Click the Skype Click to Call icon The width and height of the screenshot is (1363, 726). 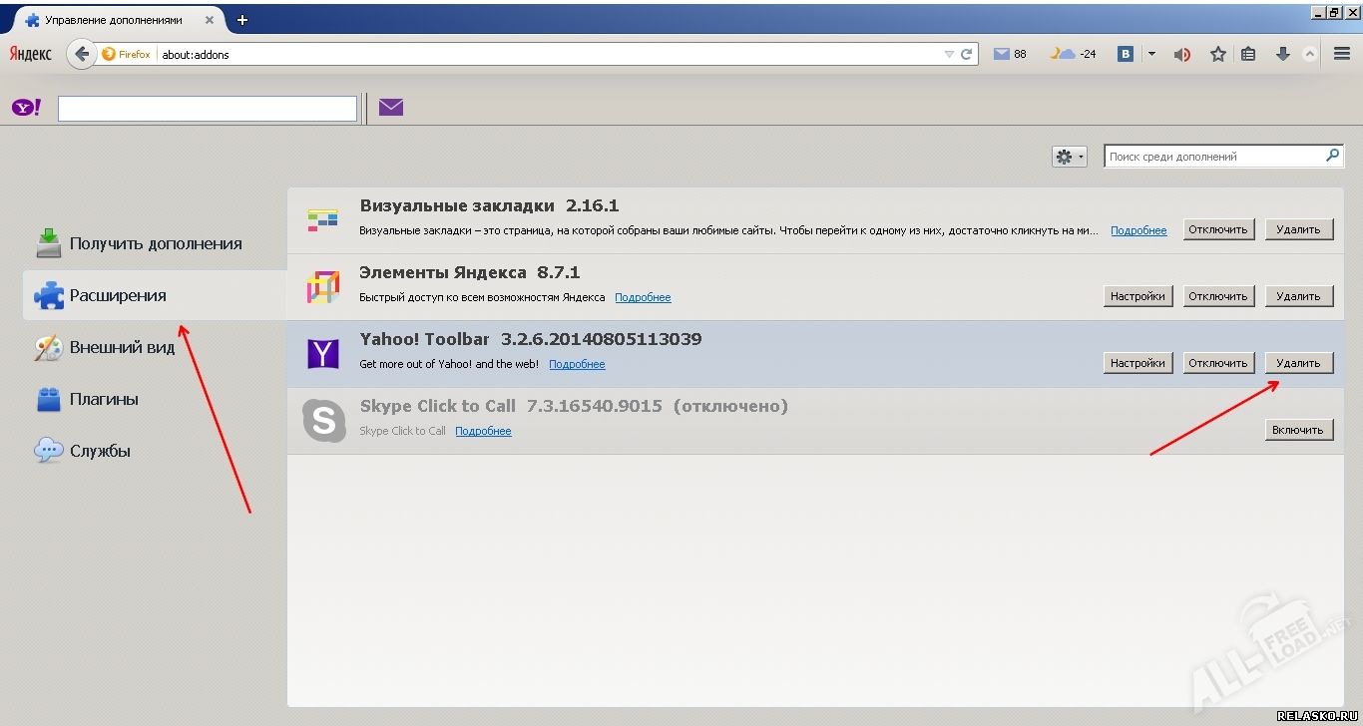323,420
